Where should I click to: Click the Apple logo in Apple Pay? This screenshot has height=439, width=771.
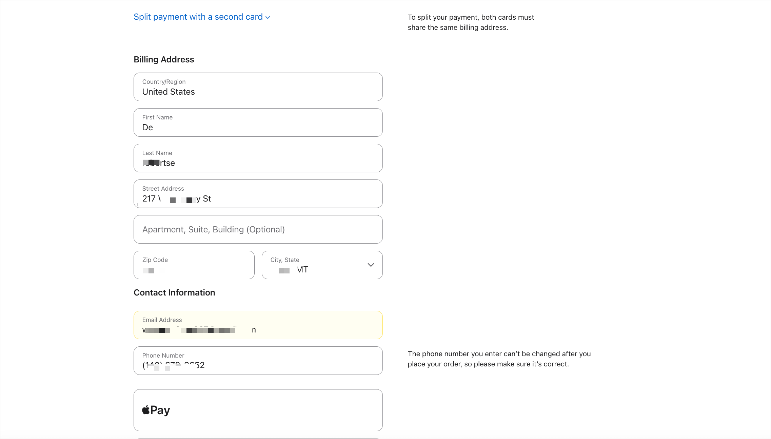pyautogui.click(x=146, y=410)
